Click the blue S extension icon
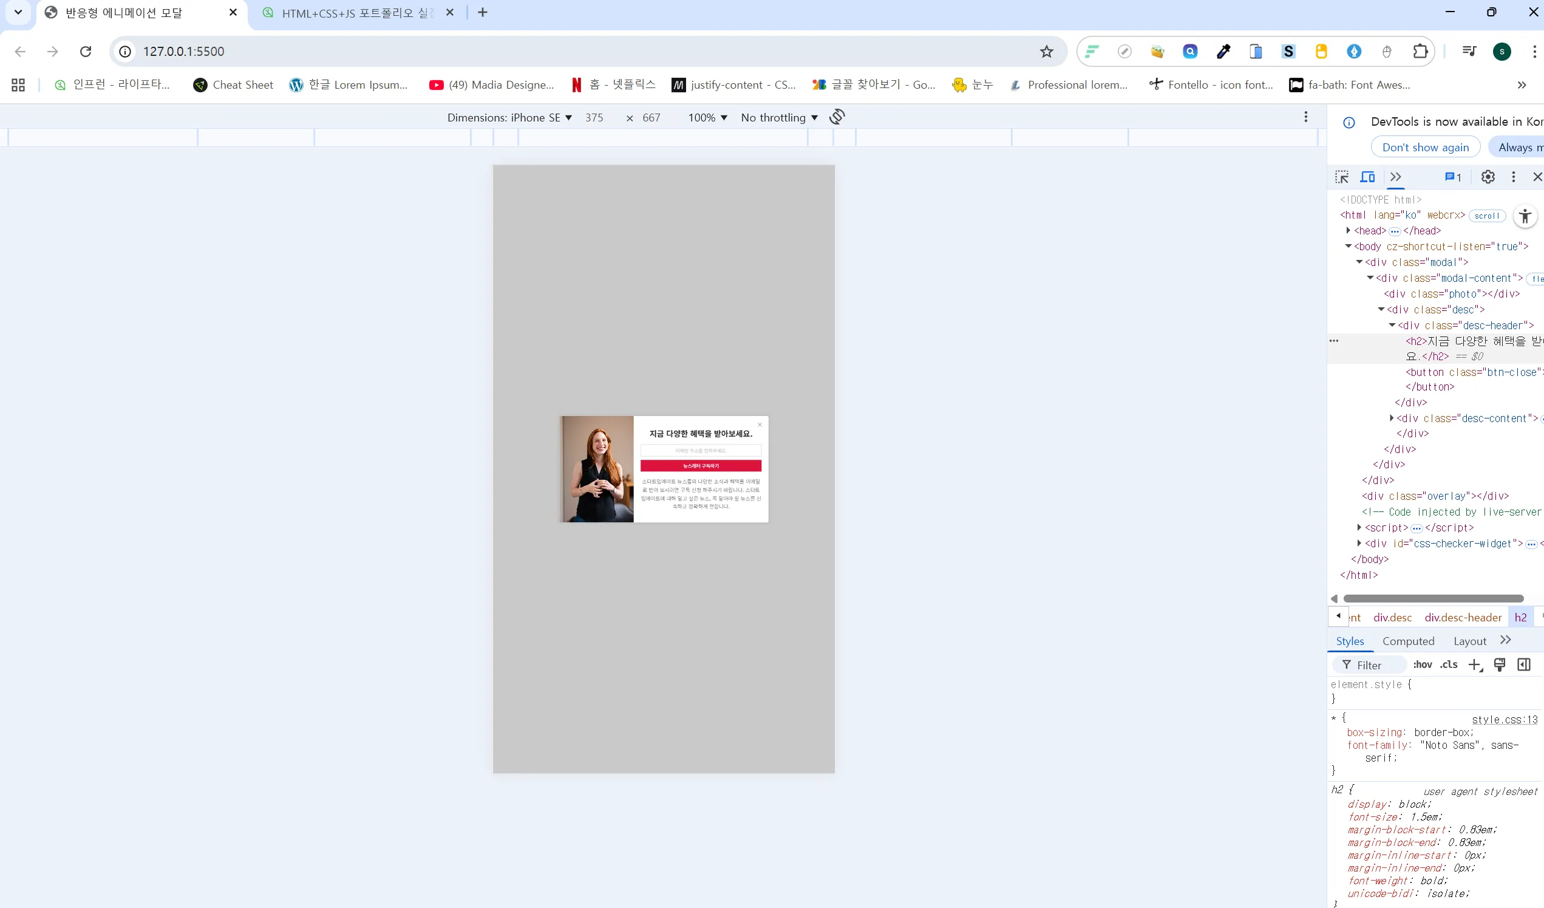The width and height of the screenshot is (1544, 908). pyautogui.click(x=1288, y=52)
